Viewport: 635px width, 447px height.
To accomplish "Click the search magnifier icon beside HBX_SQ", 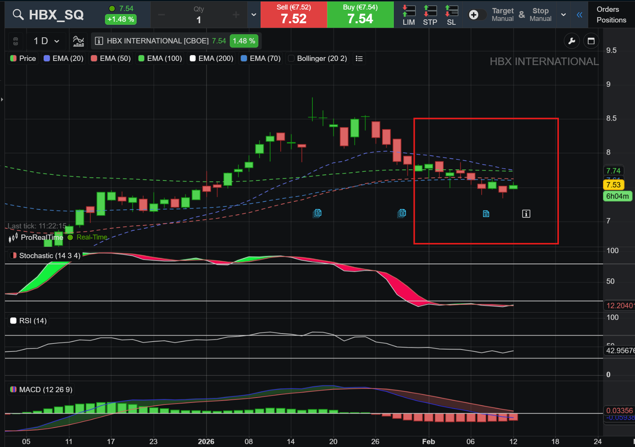I will pos(18,14).
